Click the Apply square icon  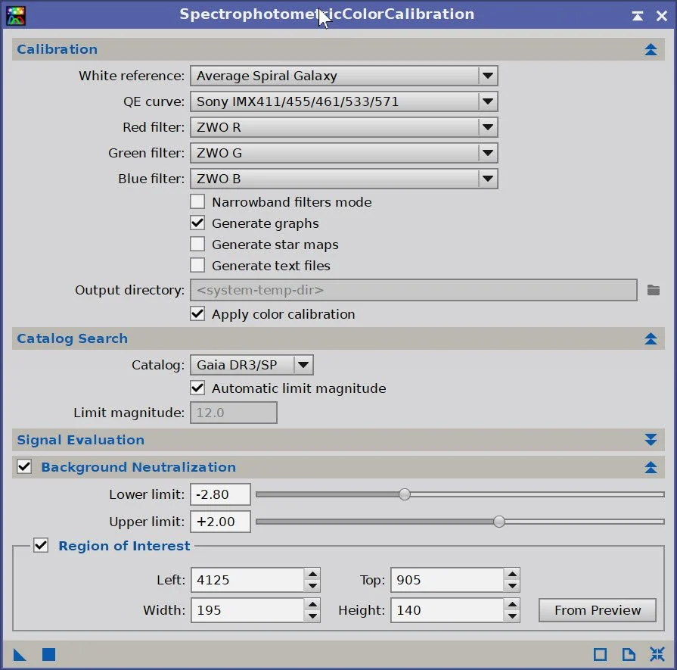(48, 655)
